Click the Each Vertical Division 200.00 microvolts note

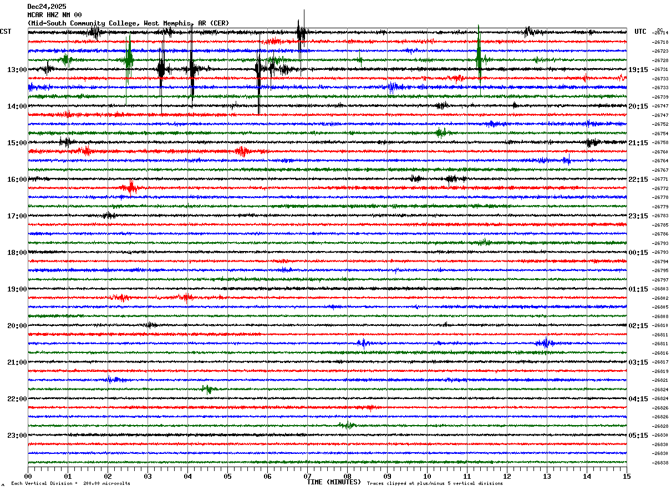coord(70,484)
